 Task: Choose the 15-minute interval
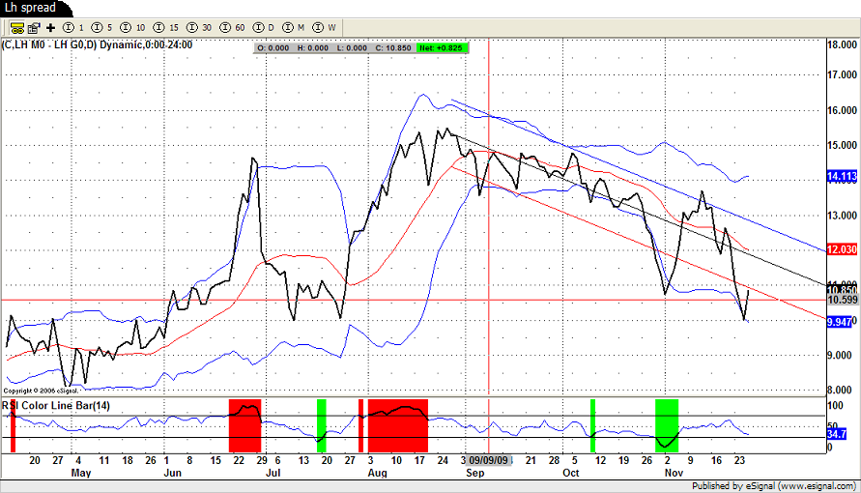[x=167, y=27]
